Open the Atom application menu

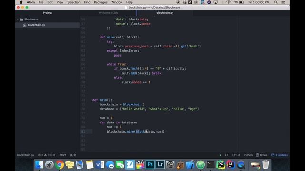(30, 2)
